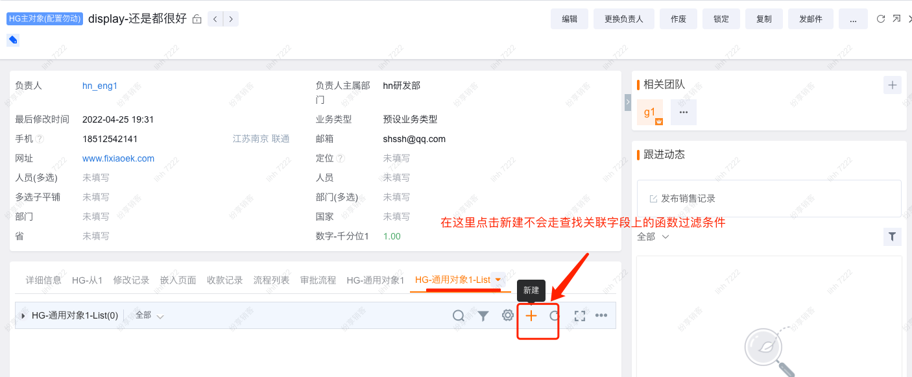The height and width of the screenshot is (377, 912).
Task: Click the help icon next to 定位
Action: click(341, 158)
